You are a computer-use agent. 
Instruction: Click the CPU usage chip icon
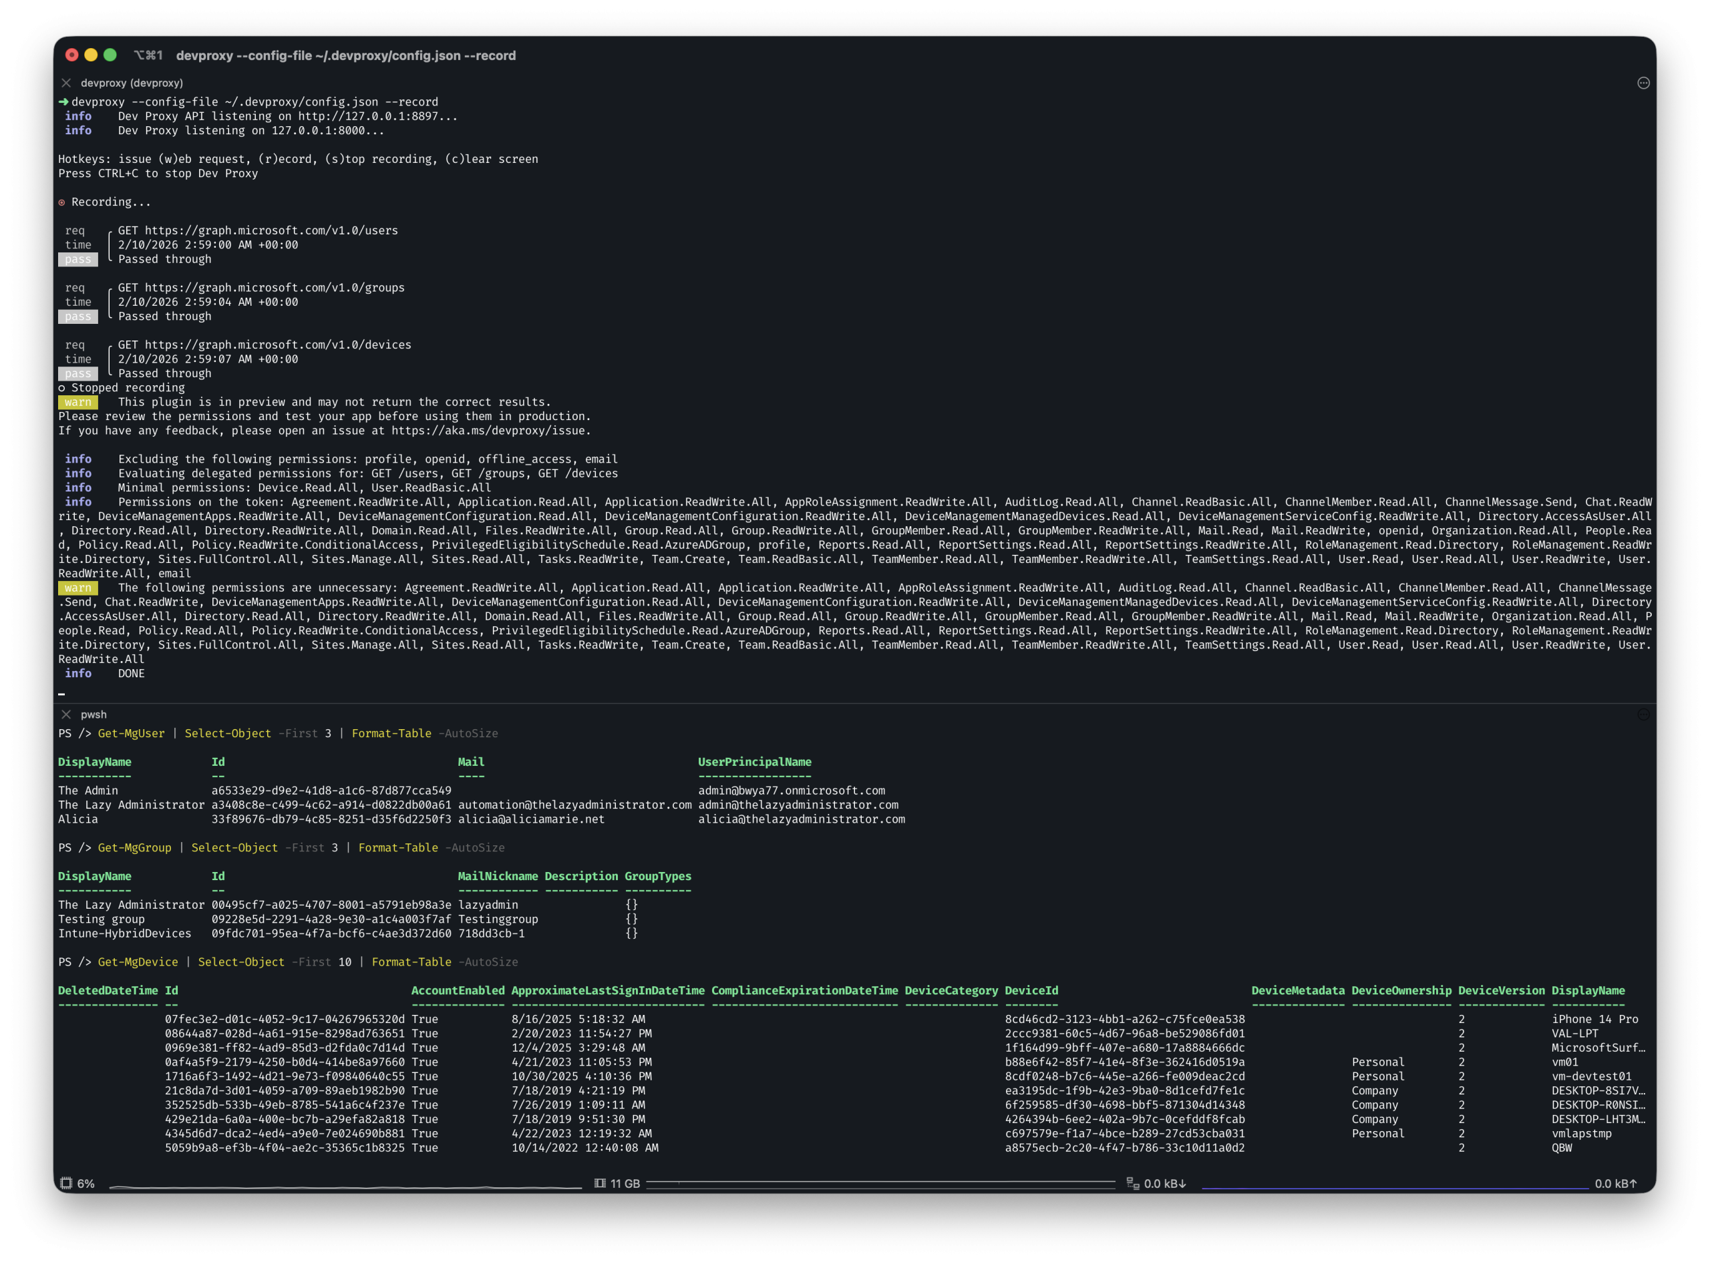point(66,1183)
